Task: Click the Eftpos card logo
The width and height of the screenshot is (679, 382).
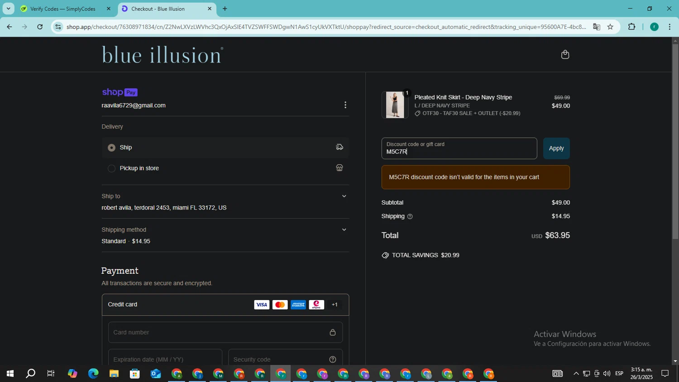Action: coord(316,305)
